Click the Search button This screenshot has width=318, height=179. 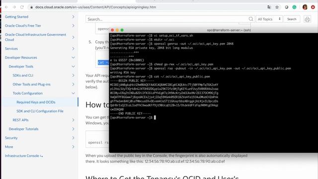click(x=292, y=19)
